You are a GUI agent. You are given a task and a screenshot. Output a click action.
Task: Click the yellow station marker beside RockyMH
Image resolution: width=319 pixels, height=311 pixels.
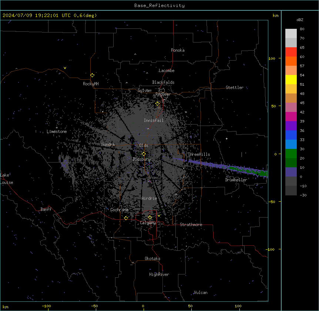(92, 75)
